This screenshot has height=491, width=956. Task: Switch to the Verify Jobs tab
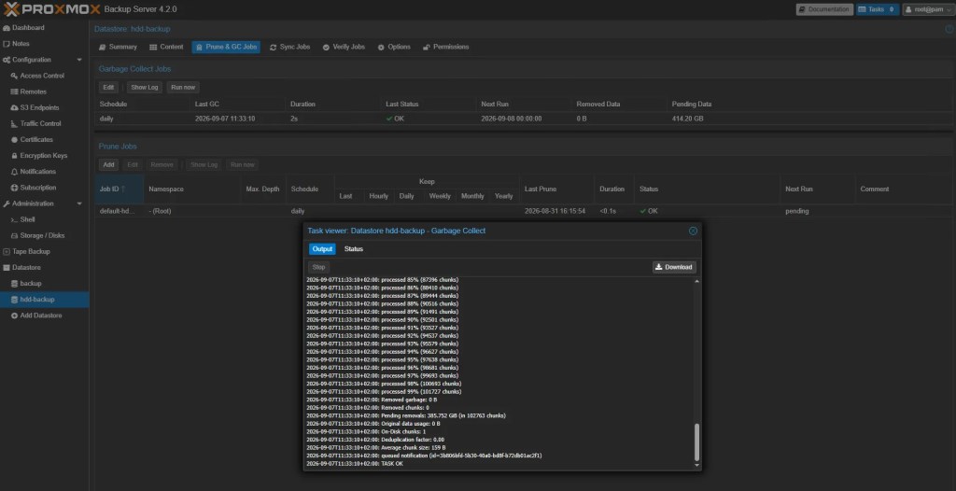click(x=344, y=47)
